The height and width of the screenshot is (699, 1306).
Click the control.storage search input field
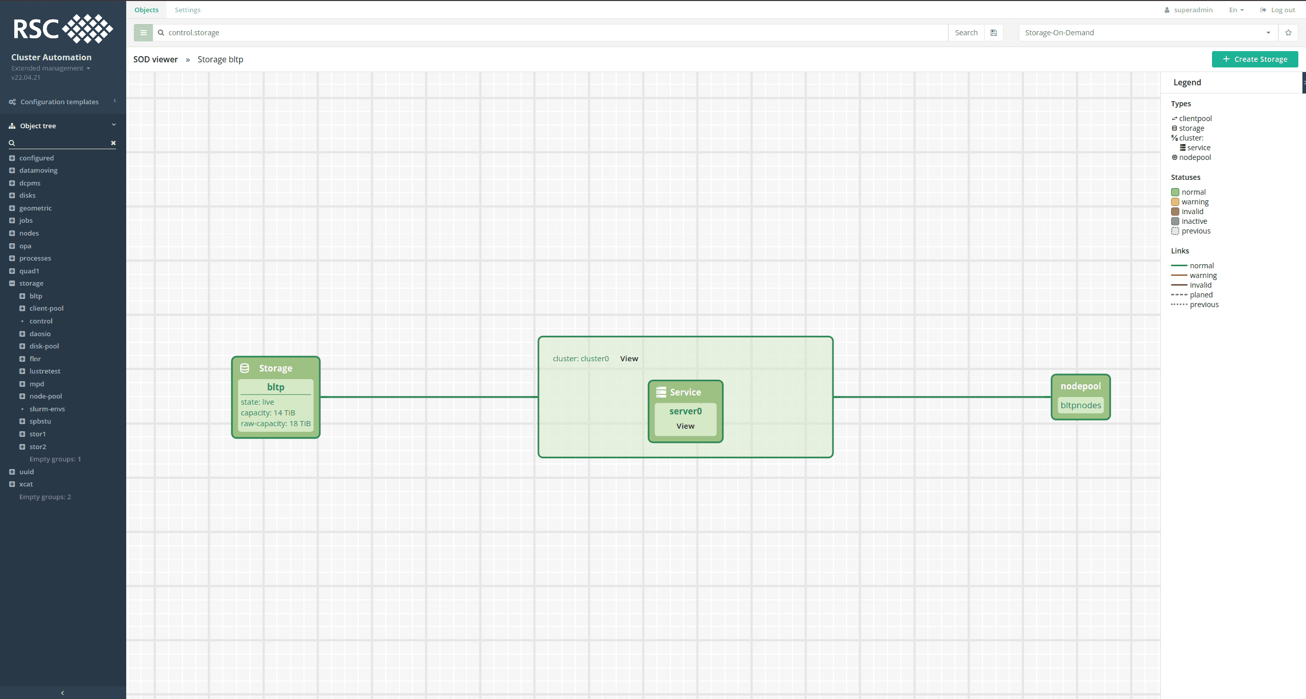(552, 33)
